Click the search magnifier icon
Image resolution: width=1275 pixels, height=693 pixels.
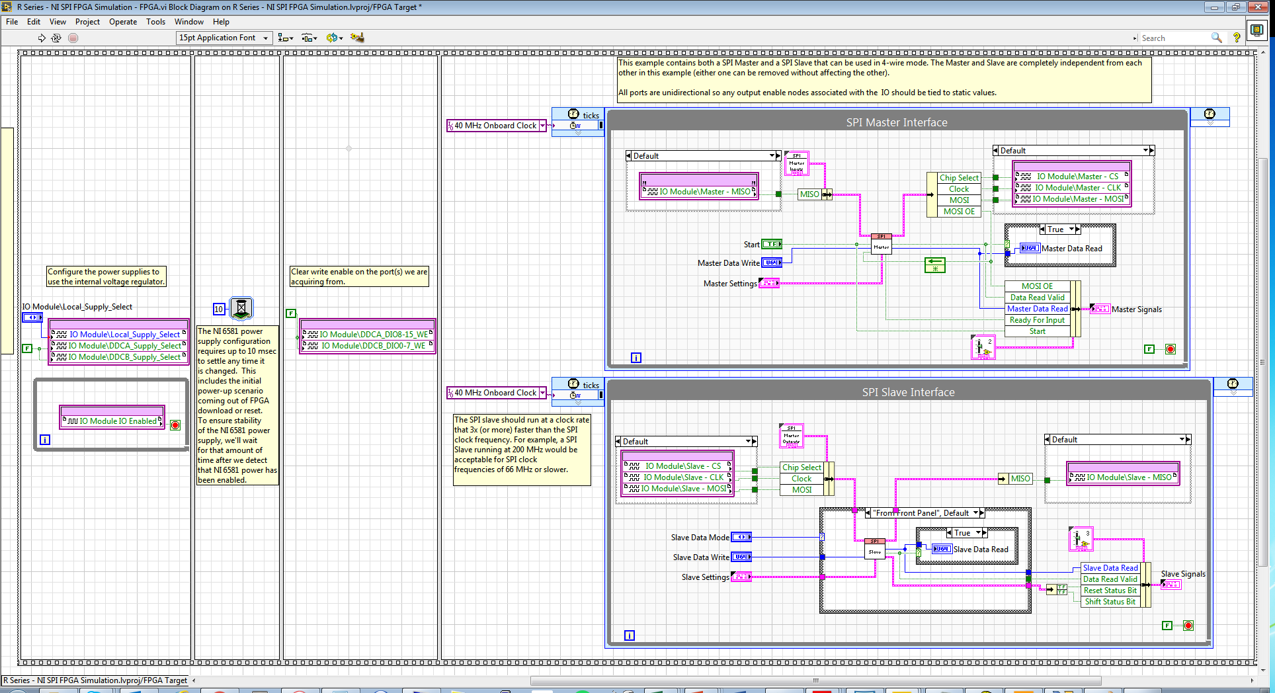coord(1216,38)
